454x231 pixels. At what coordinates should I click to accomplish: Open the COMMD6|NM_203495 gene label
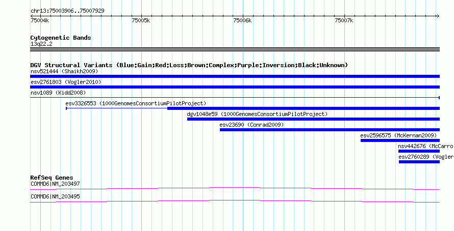point(55,196)
